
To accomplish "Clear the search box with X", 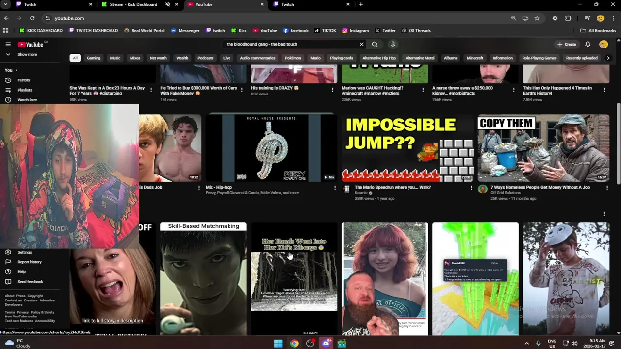I will pyautogui.click(x=361, y=44).
